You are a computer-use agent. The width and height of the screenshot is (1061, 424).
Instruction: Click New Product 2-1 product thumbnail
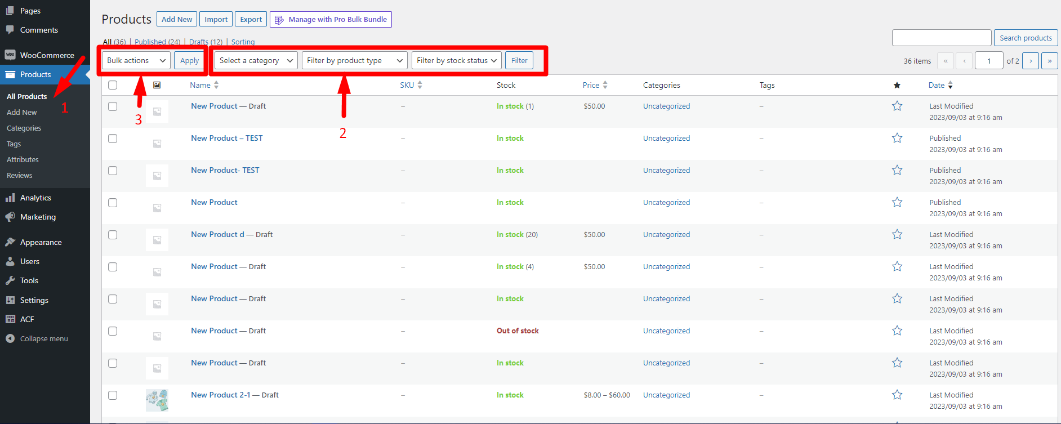click(x=157, y=400)
